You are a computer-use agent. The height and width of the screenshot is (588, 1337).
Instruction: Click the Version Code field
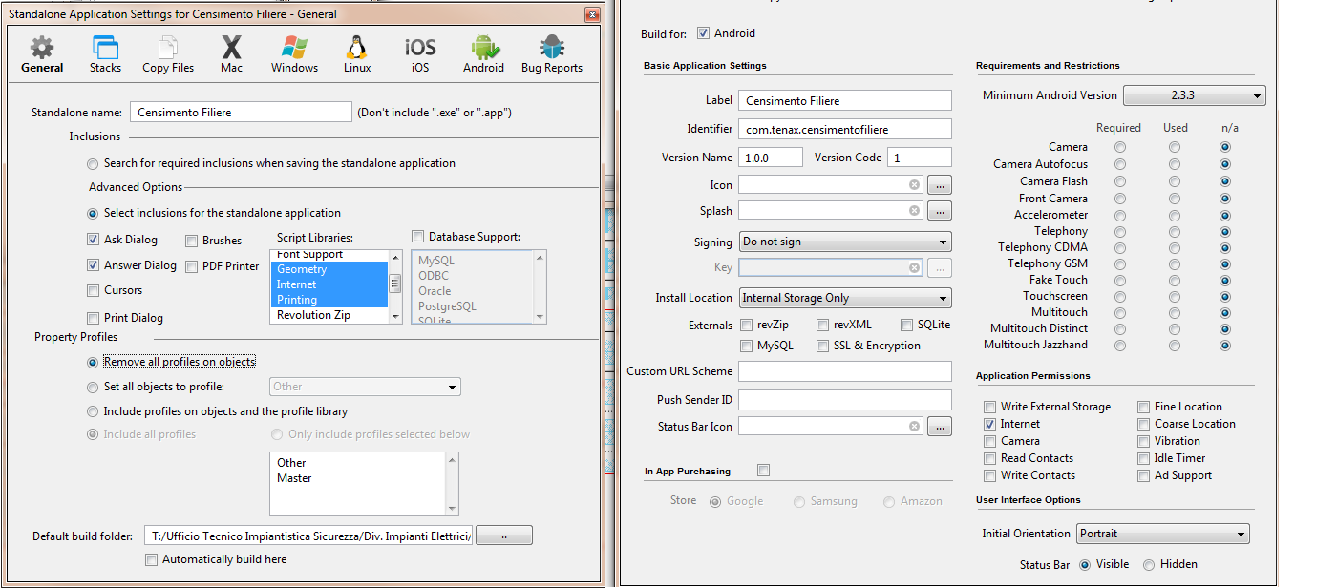920,157
